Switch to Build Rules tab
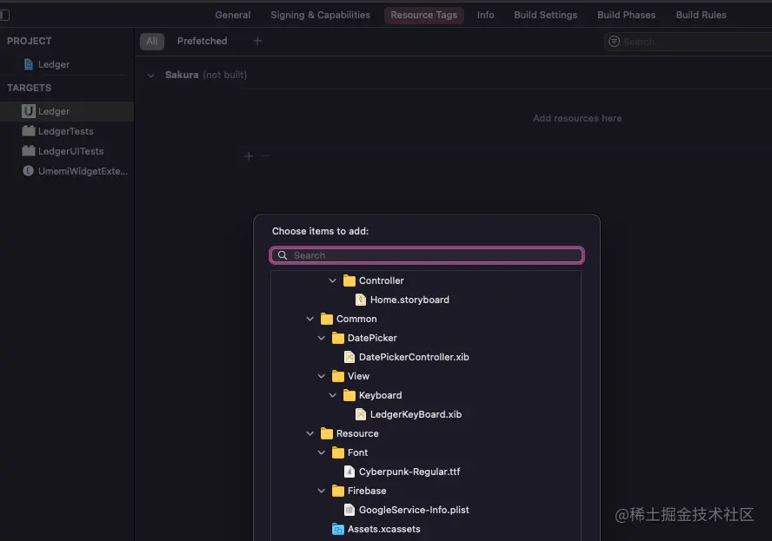Screen dimensions: 772x541 (x=701, y=15)
